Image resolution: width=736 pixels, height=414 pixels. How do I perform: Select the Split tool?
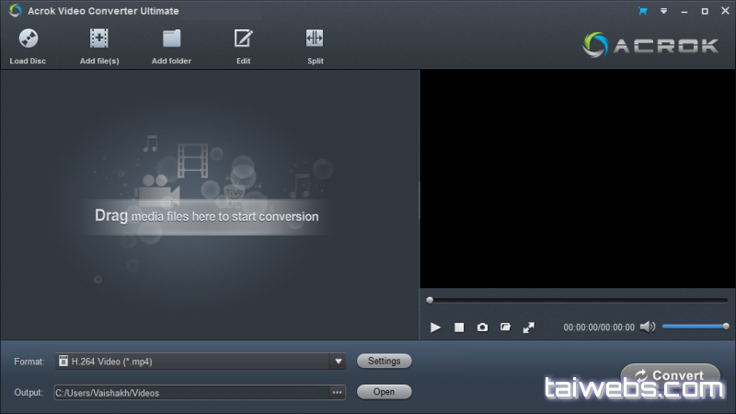315,39
